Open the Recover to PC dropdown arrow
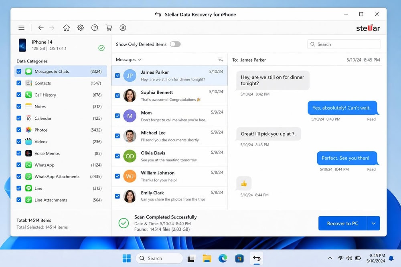401x267 pixels. click(373, 223)
